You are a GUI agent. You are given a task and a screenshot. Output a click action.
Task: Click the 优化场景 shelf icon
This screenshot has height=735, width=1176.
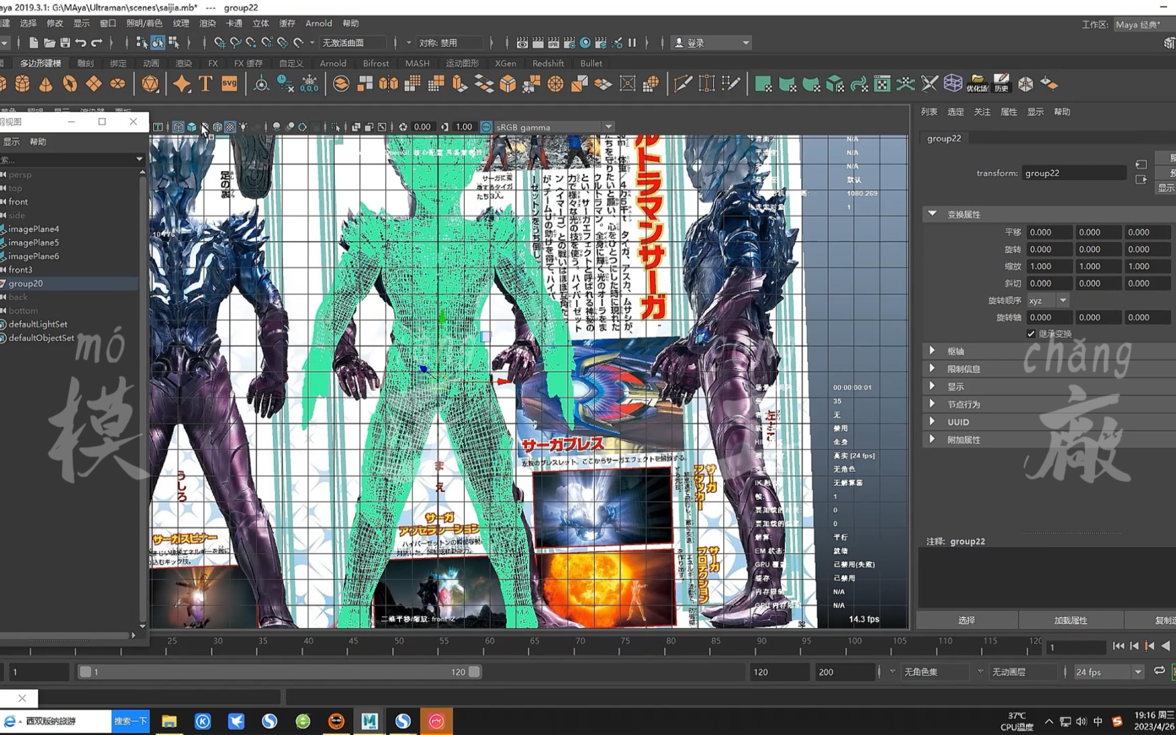977,84
